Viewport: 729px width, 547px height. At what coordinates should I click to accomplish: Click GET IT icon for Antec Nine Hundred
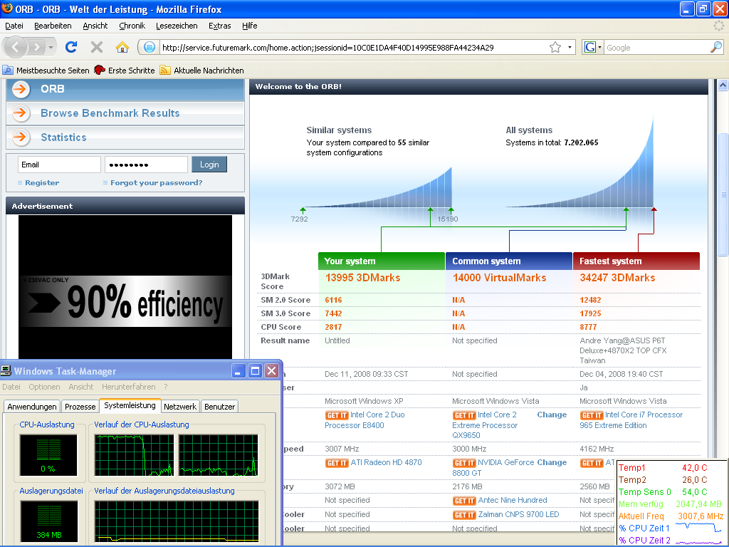coord(464,501)
